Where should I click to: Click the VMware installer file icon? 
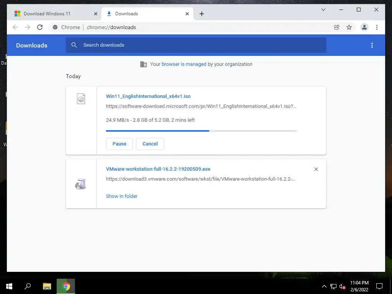click(x=81, y=184)
